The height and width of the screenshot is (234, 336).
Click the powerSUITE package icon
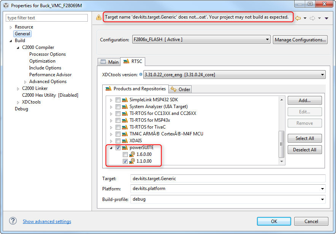(x=125, y=148)
